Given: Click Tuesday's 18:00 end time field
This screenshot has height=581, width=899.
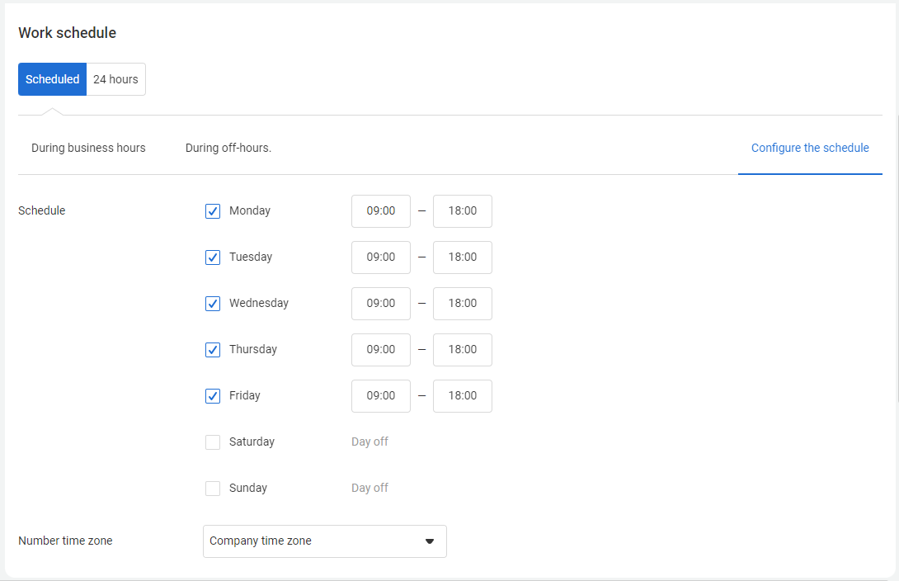Looking at the screenshot, I should (x=463, y=257).
